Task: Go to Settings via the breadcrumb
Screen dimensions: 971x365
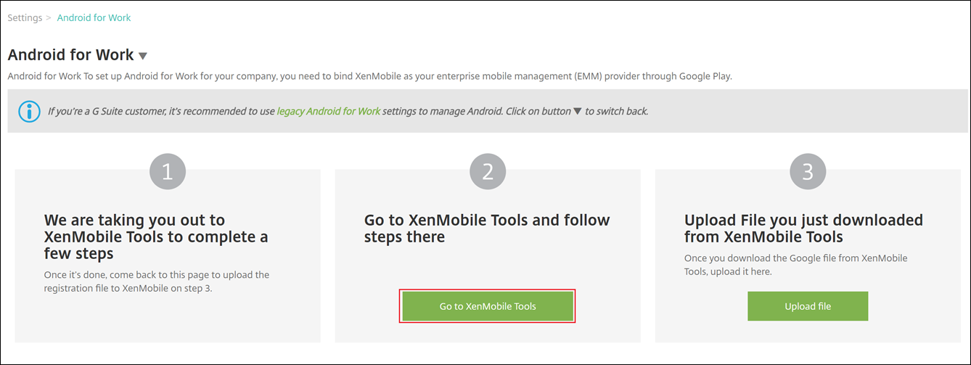Action: 25,17
